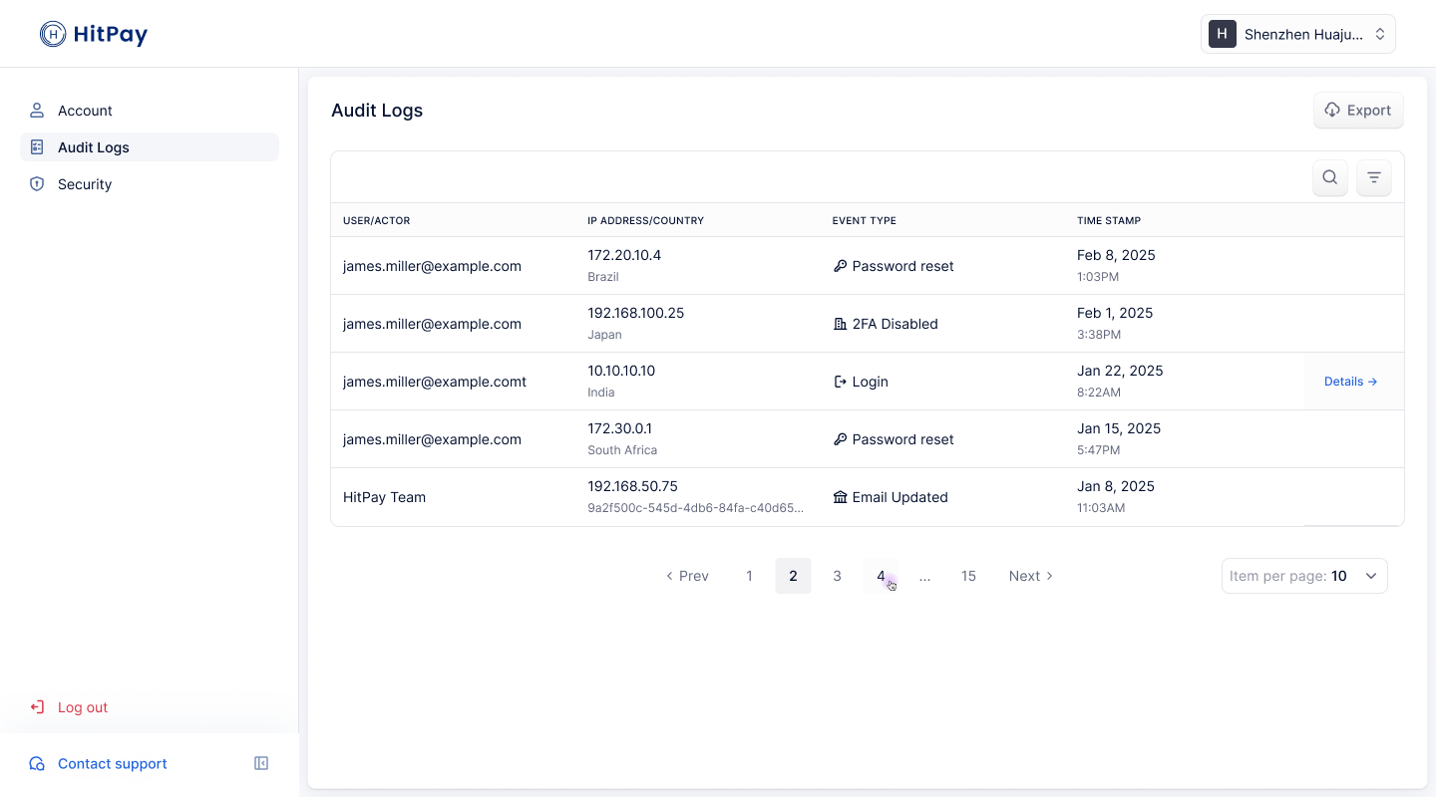Click the Email Updated bank icon
This screenshot has height=797, width=1436.
(x=840, y=497)
